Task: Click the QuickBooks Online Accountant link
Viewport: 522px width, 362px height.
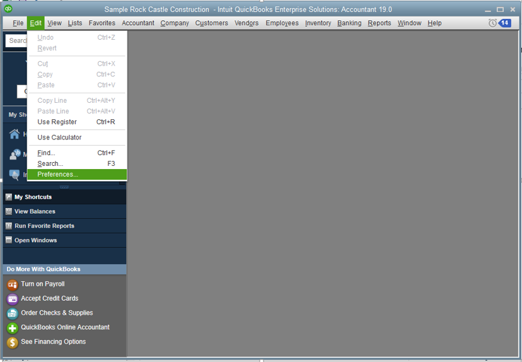Action: click(66, 327)
